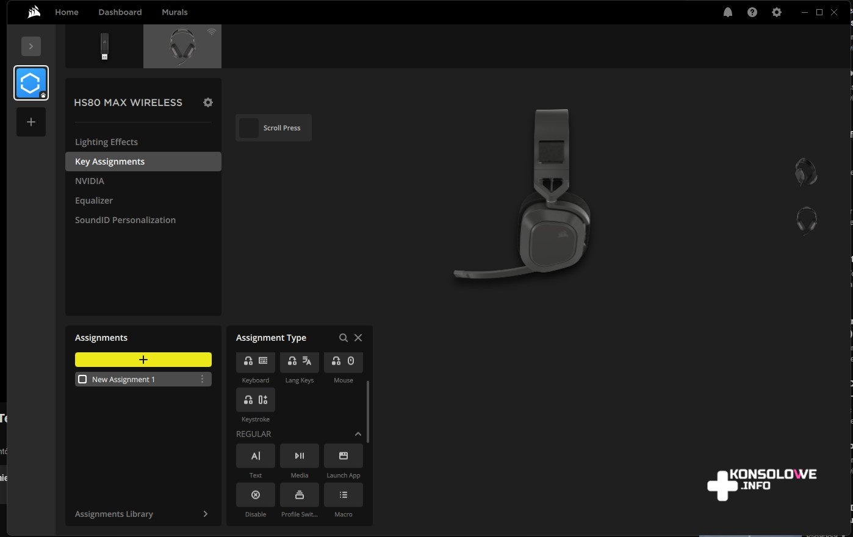
Task: Expand the left profile sidebar
Action: click(31, 46)
